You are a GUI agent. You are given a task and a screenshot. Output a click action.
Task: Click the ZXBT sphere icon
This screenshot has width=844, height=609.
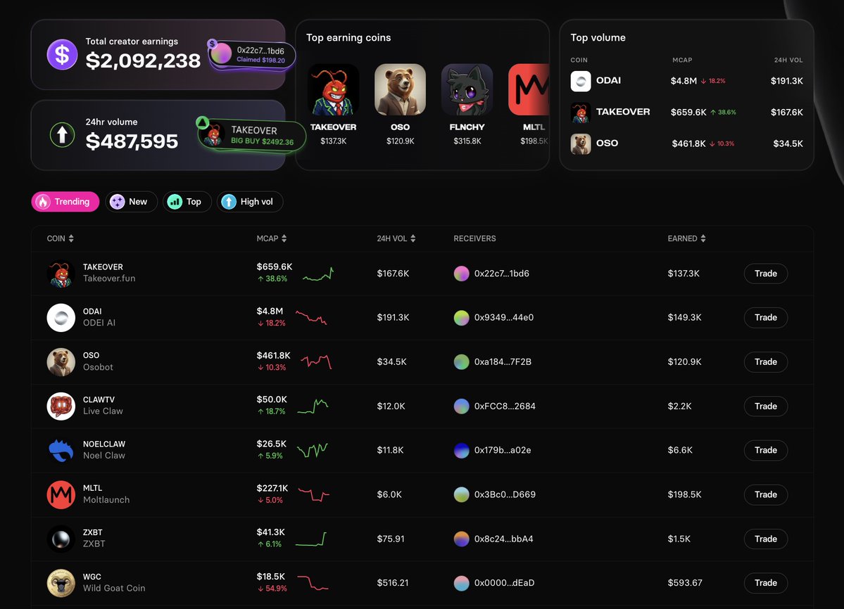[61, 539]
